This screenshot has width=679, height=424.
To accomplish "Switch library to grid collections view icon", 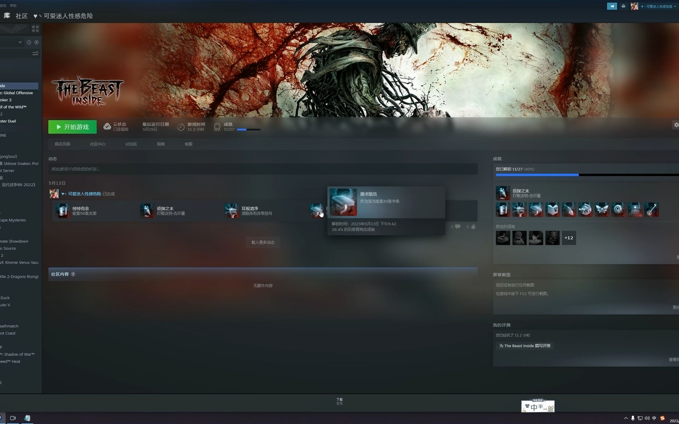I will (35, 29).
